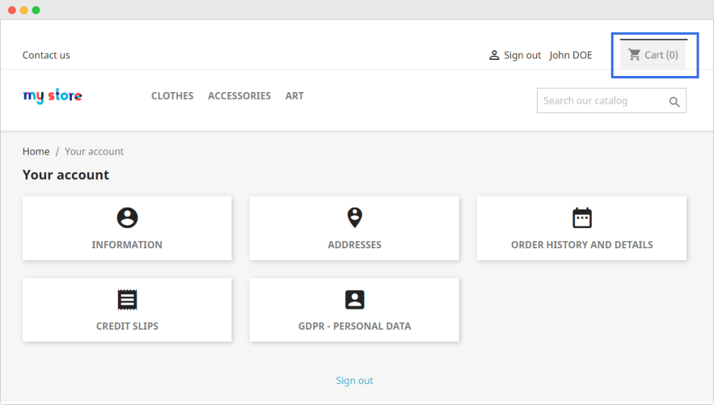714x405 pixels.
Task: Open the Information profile icon card
Action: click(127, 218)
